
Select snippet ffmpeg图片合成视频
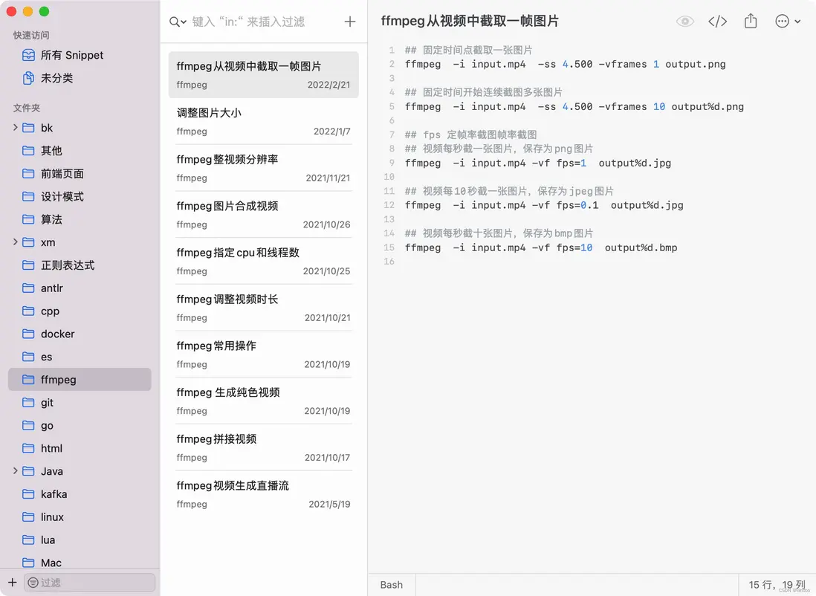(x=264, y=215)
